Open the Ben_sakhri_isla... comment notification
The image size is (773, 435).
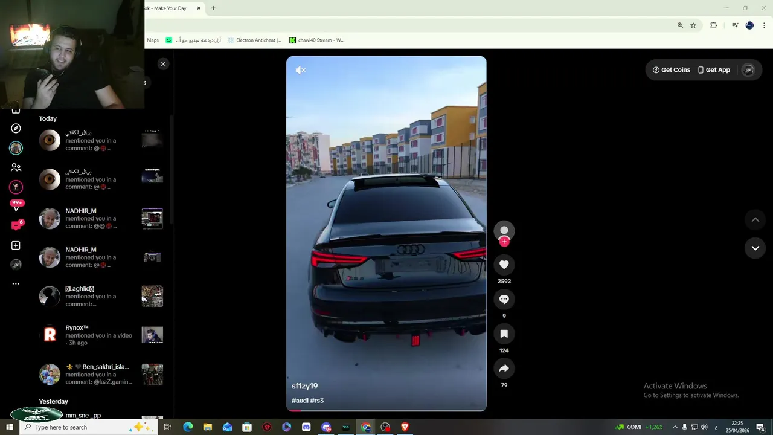(100, 375)
